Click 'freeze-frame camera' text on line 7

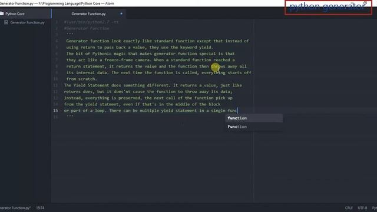point(128,60)
